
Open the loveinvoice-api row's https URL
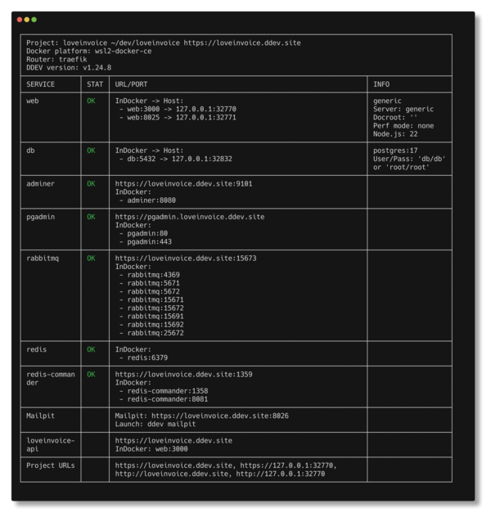pos(173,440)
